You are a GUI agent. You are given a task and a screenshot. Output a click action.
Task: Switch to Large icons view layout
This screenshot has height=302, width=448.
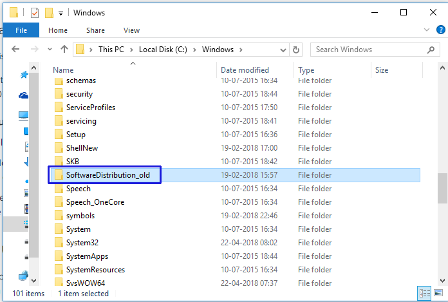click(x=438, y=293)
